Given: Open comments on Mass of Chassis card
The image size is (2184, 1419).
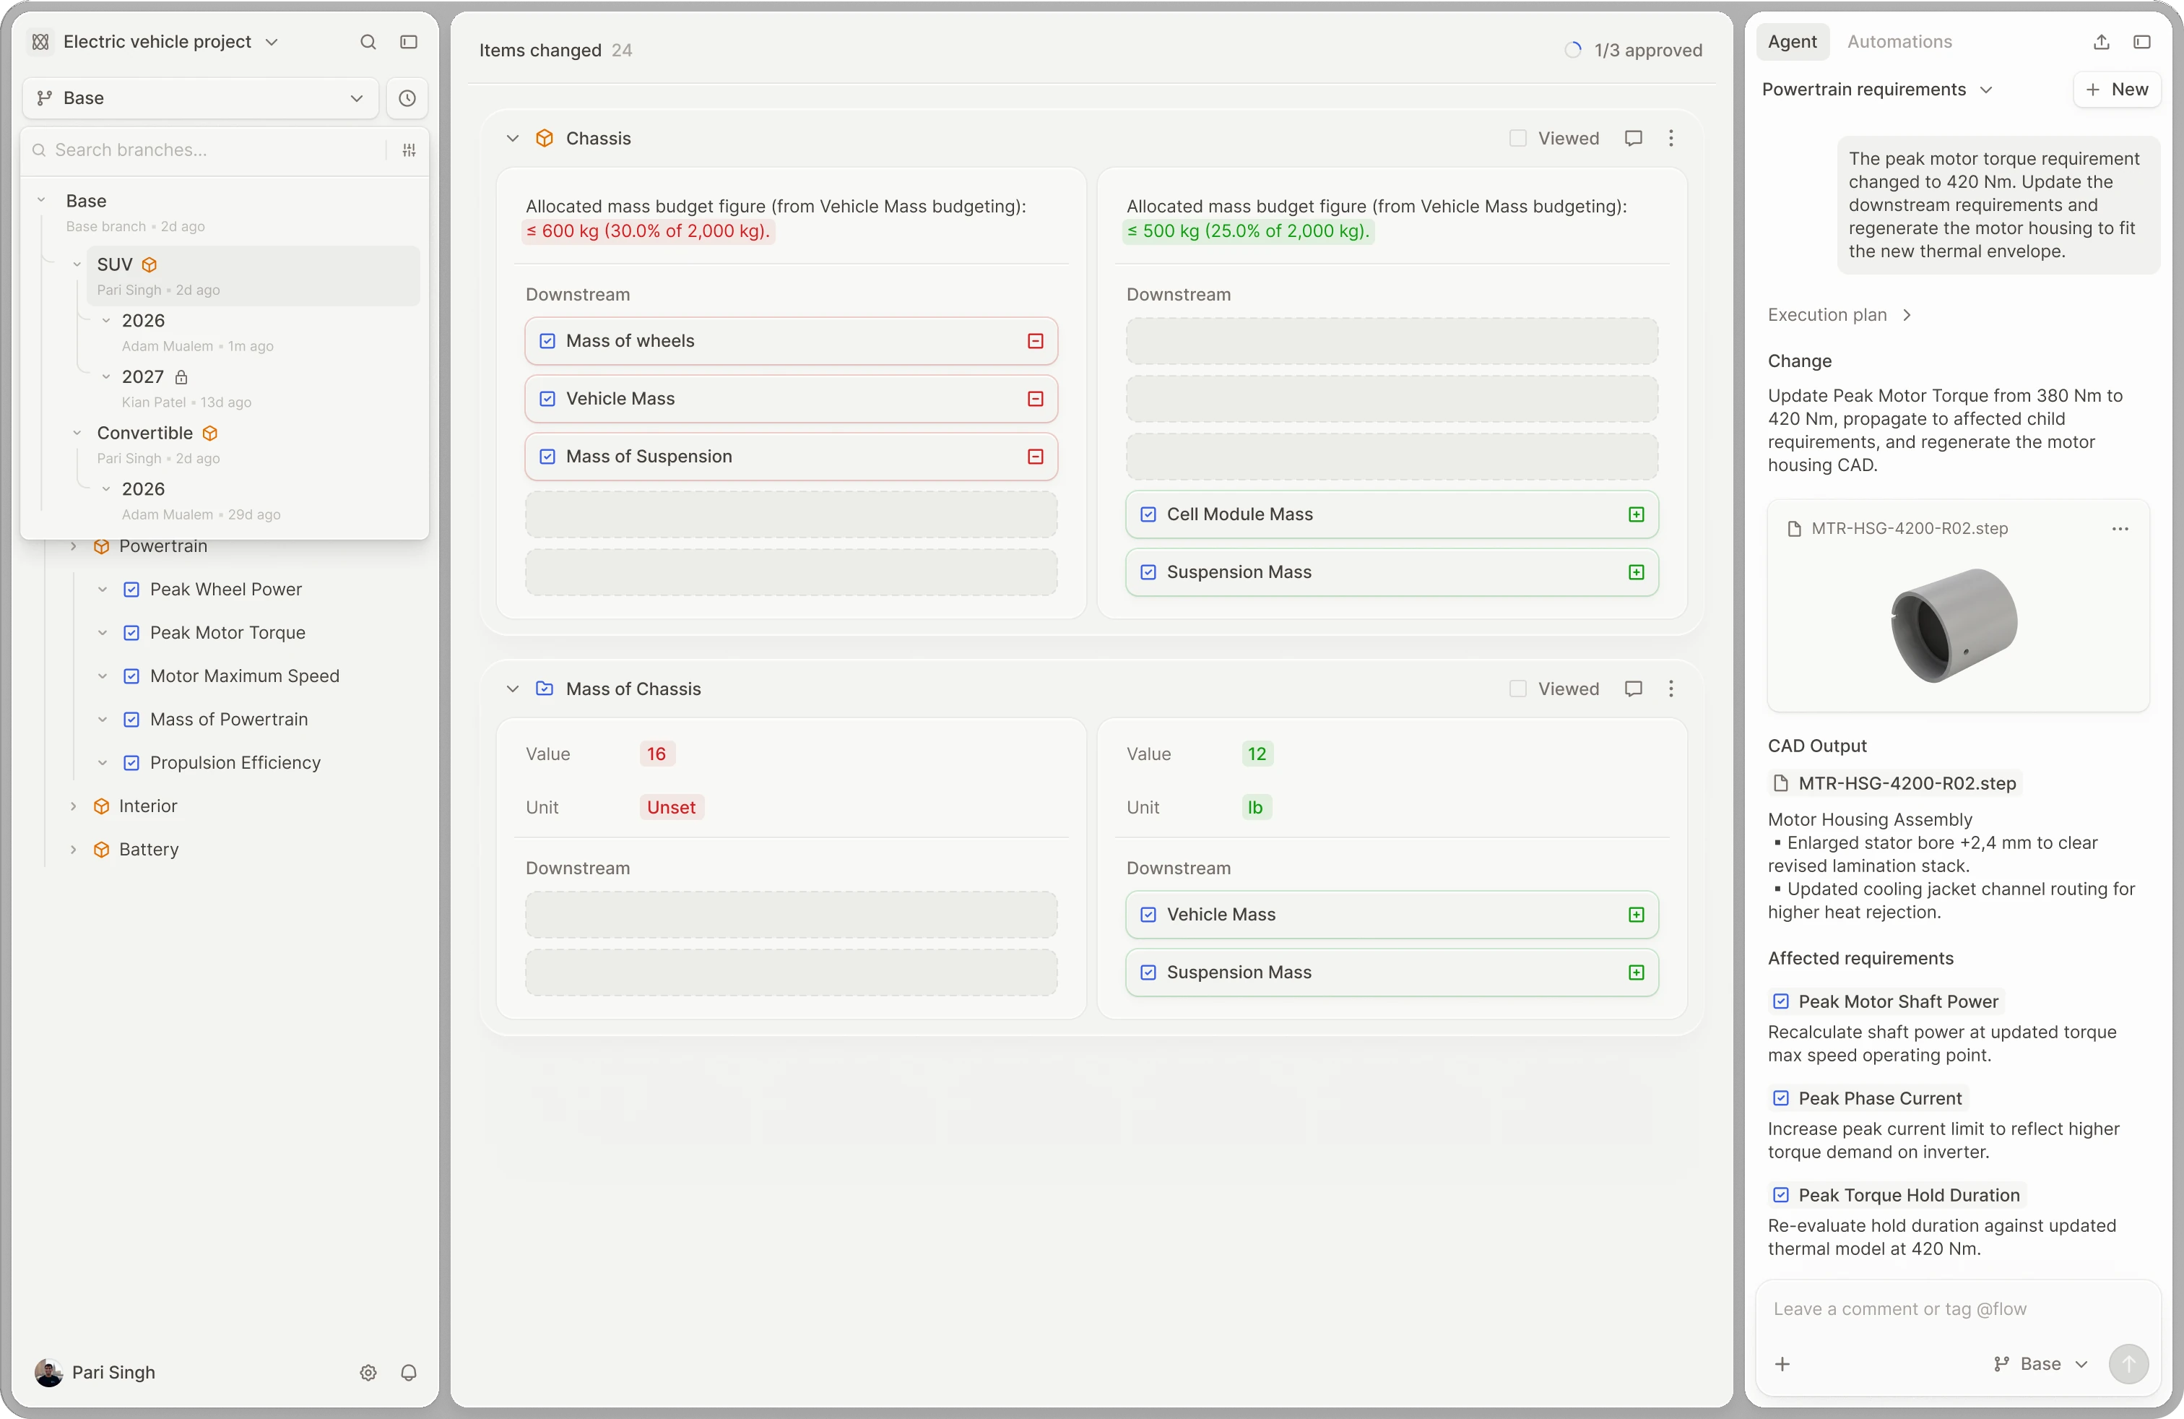Looking at the screenshot, I should click(1634, 689).
